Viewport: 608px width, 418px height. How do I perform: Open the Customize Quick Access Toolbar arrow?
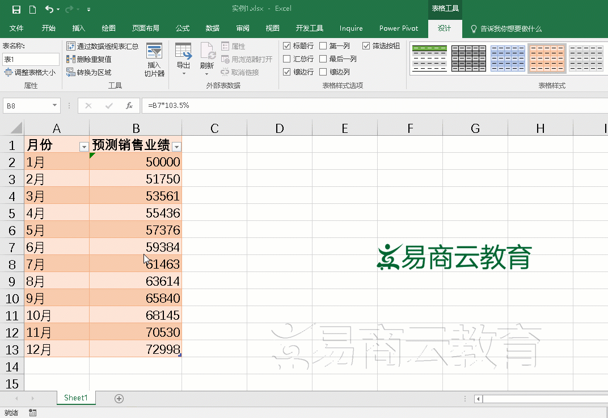click(x=89, y=9)
